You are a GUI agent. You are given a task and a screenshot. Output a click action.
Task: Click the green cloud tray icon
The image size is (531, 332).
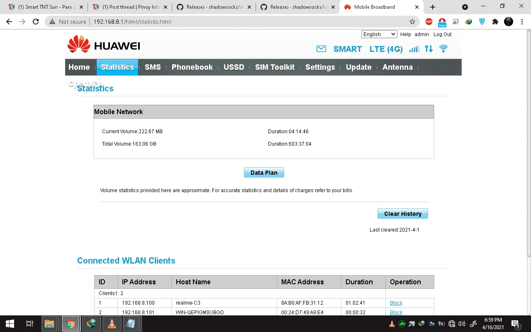[x=402, y=324]
